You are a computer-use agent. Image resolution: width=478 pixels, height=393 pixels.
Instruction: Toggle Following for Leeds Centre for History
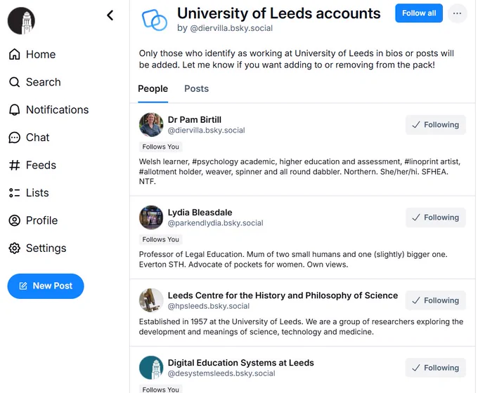(x=436, y=301)
